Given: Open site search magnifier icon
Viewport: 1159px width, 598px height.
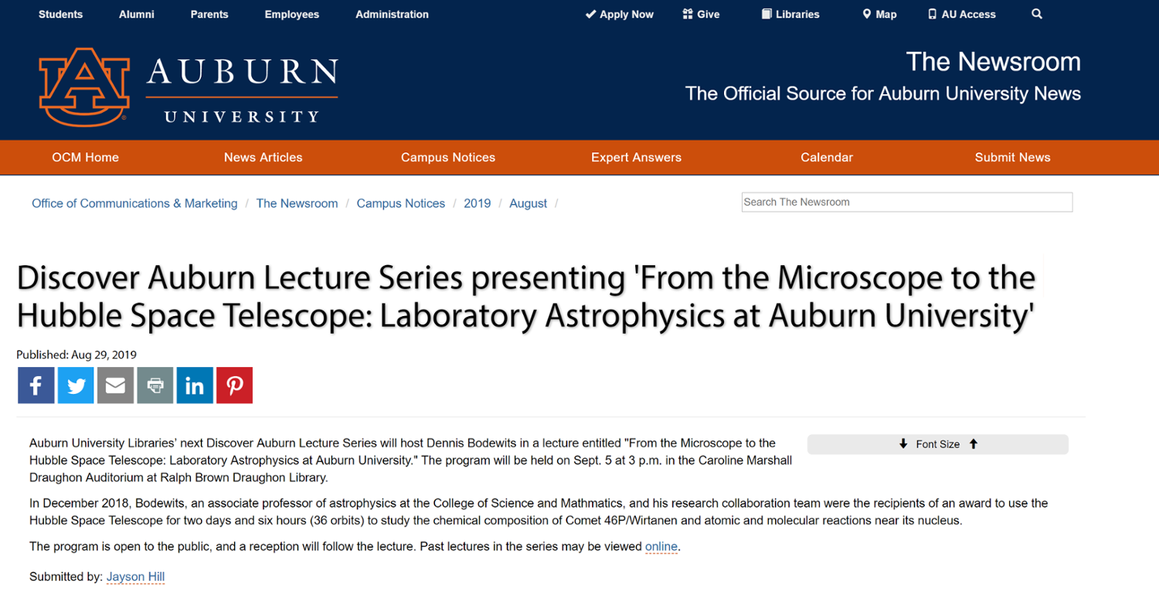Looking at the screenshot, I should [1037, 14].
